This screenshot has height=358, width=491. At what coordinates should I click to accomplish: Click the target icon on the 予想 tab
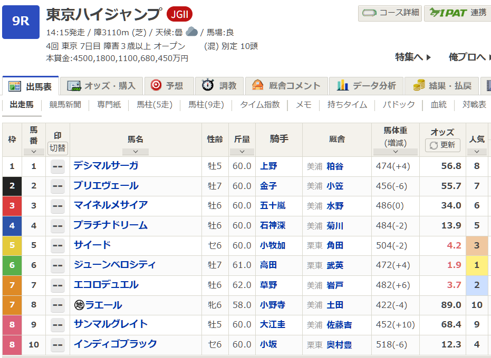click(x=156, y=85)
